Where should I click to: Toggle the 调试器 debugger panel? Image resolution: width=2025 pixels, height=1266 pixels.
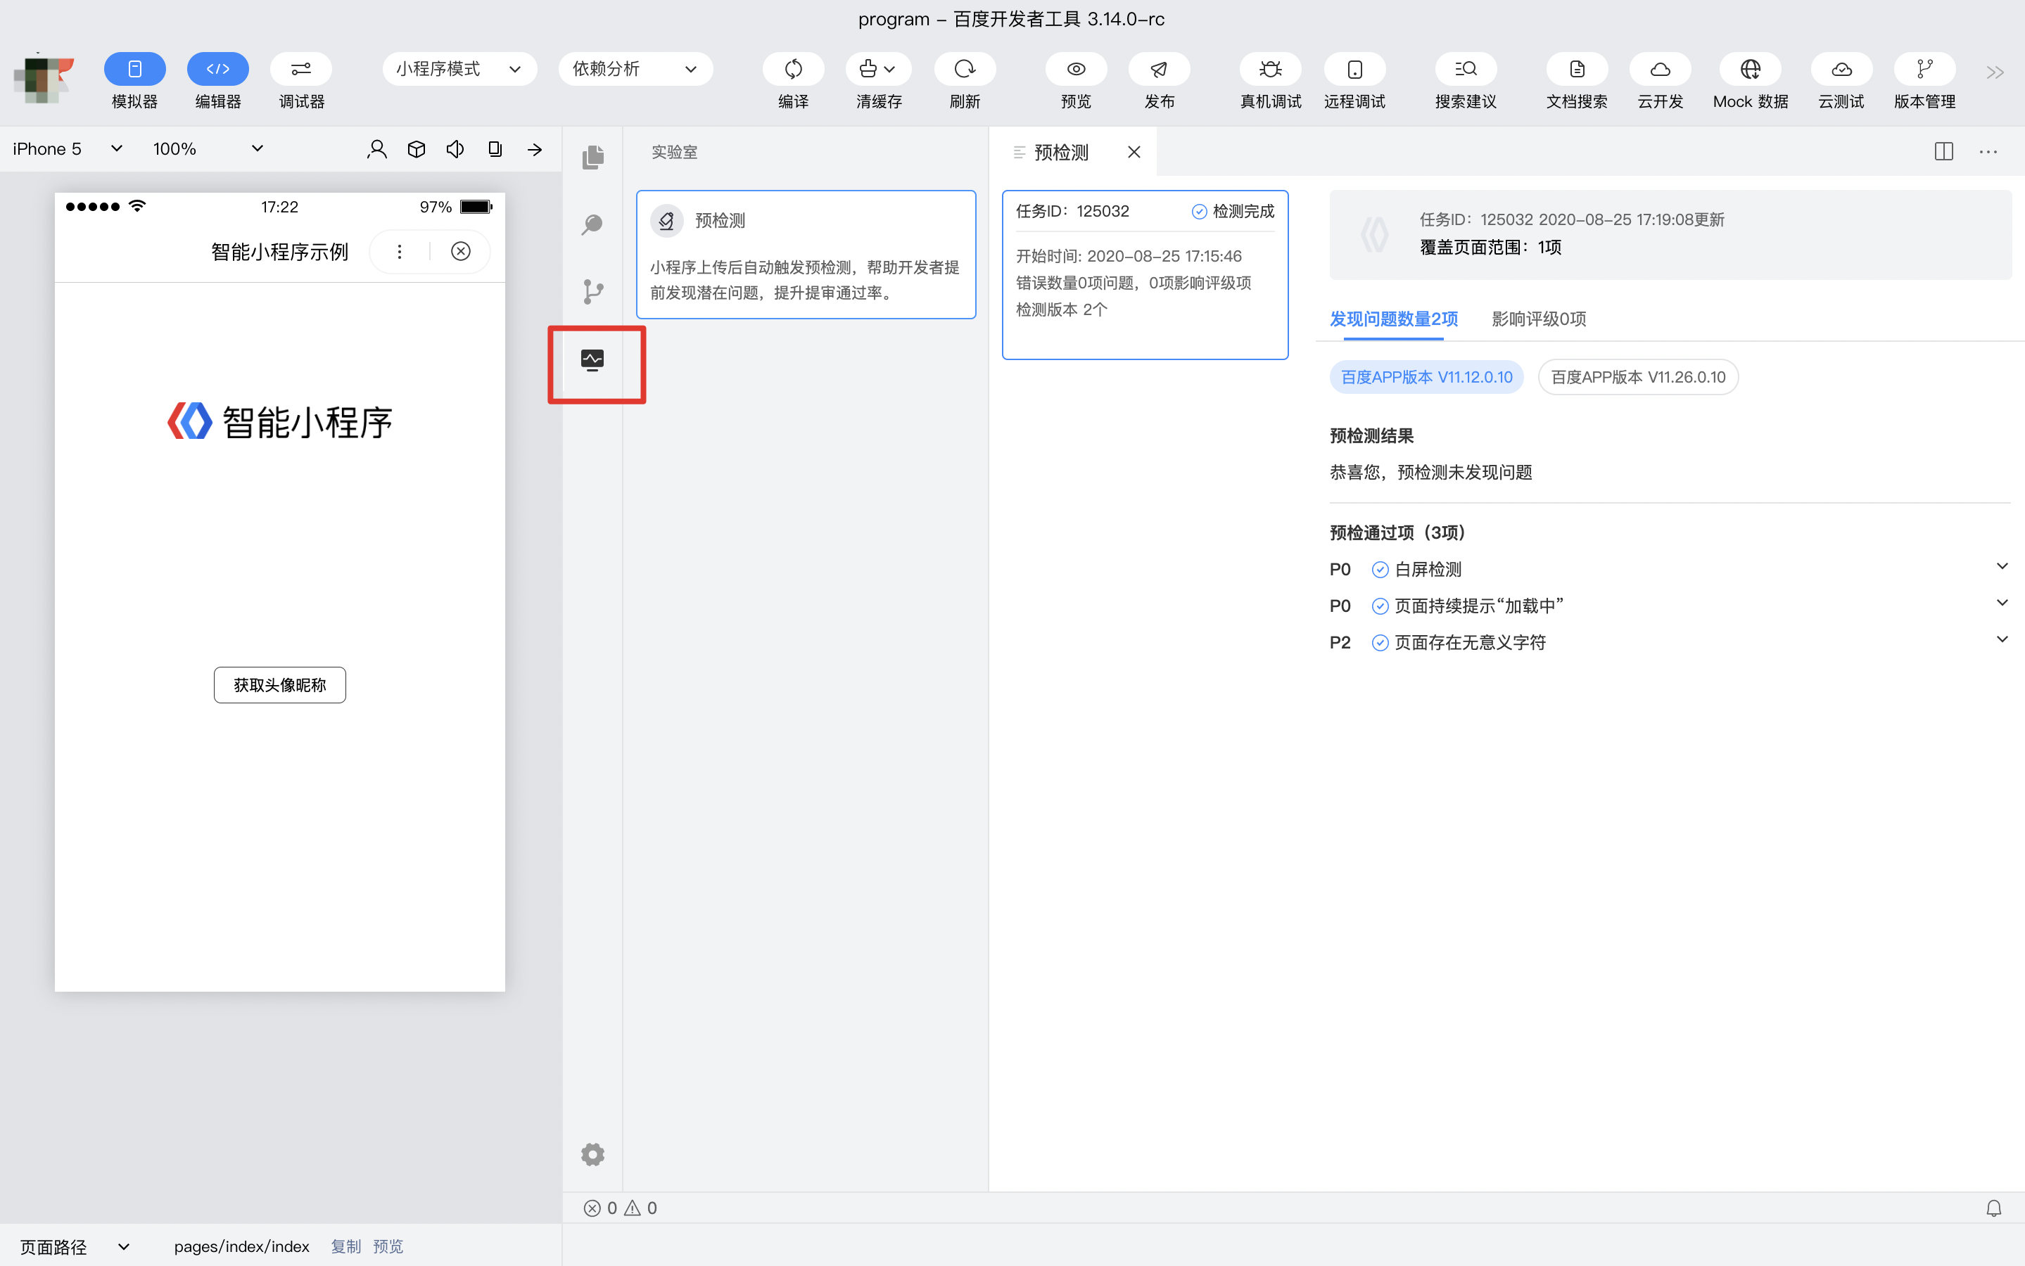(301, 69)
